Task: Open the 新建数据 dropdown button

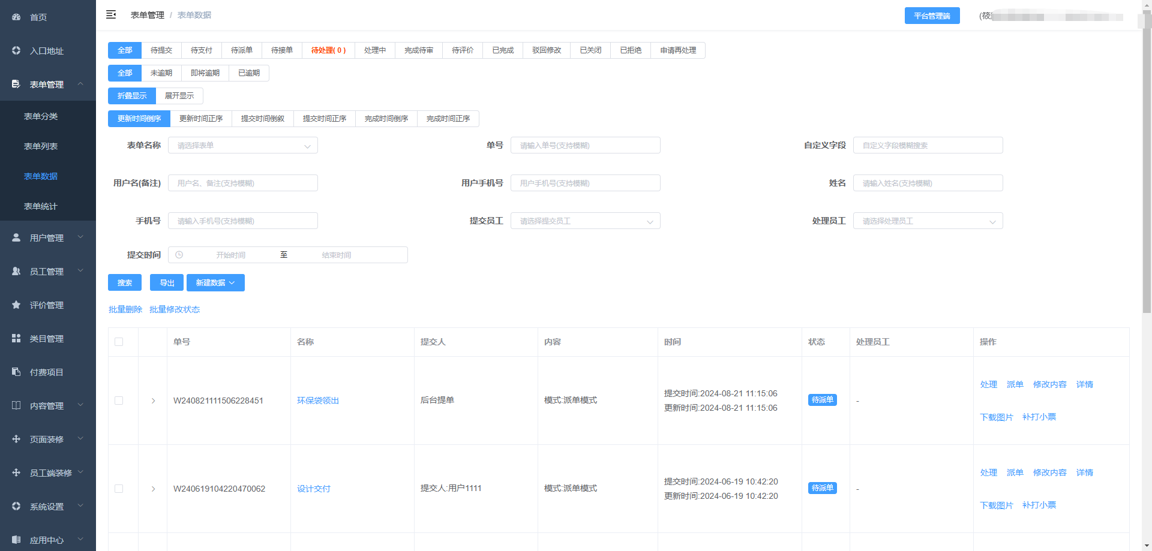Action: pos(215,283)
